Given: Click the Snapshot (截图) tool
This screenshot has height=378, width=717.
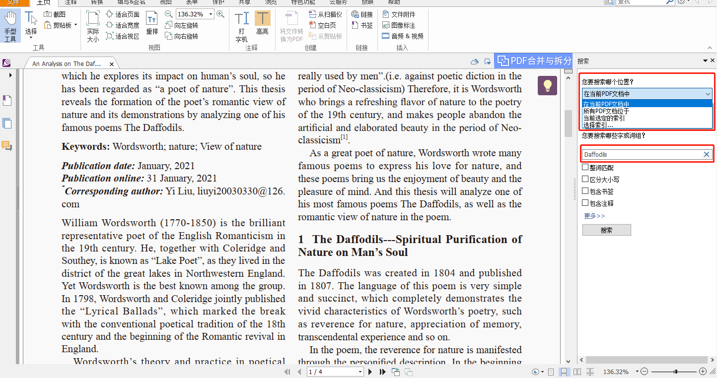Looking at the screenshot, I should click(55, 14).
